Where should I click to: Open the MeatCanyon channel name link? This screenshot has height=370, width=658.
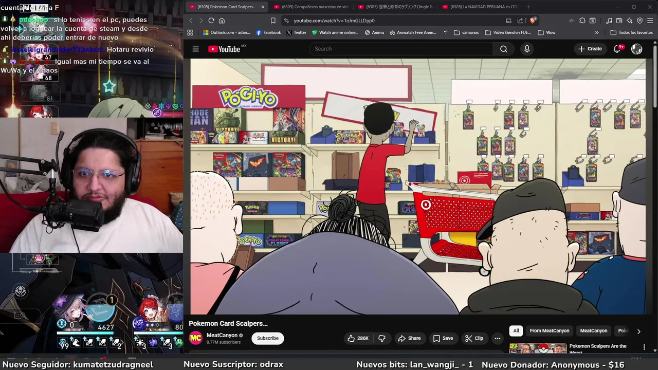[x=222, y=335]
